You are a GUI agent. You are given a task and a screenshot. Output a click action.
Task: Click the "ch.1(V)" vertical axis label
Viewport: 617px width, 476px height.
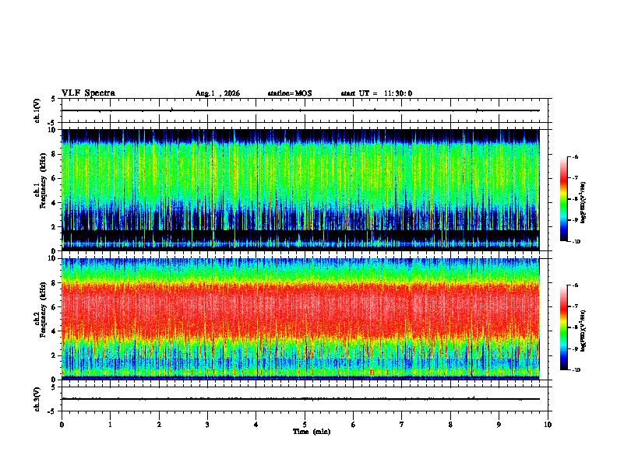(37, 110)
